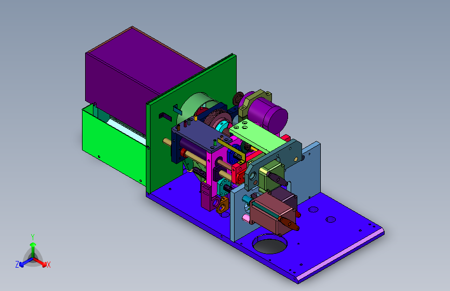The height and width of the screenshot is (291, 450).
Task: Select the orange bearing block near base
Action: 223,205
